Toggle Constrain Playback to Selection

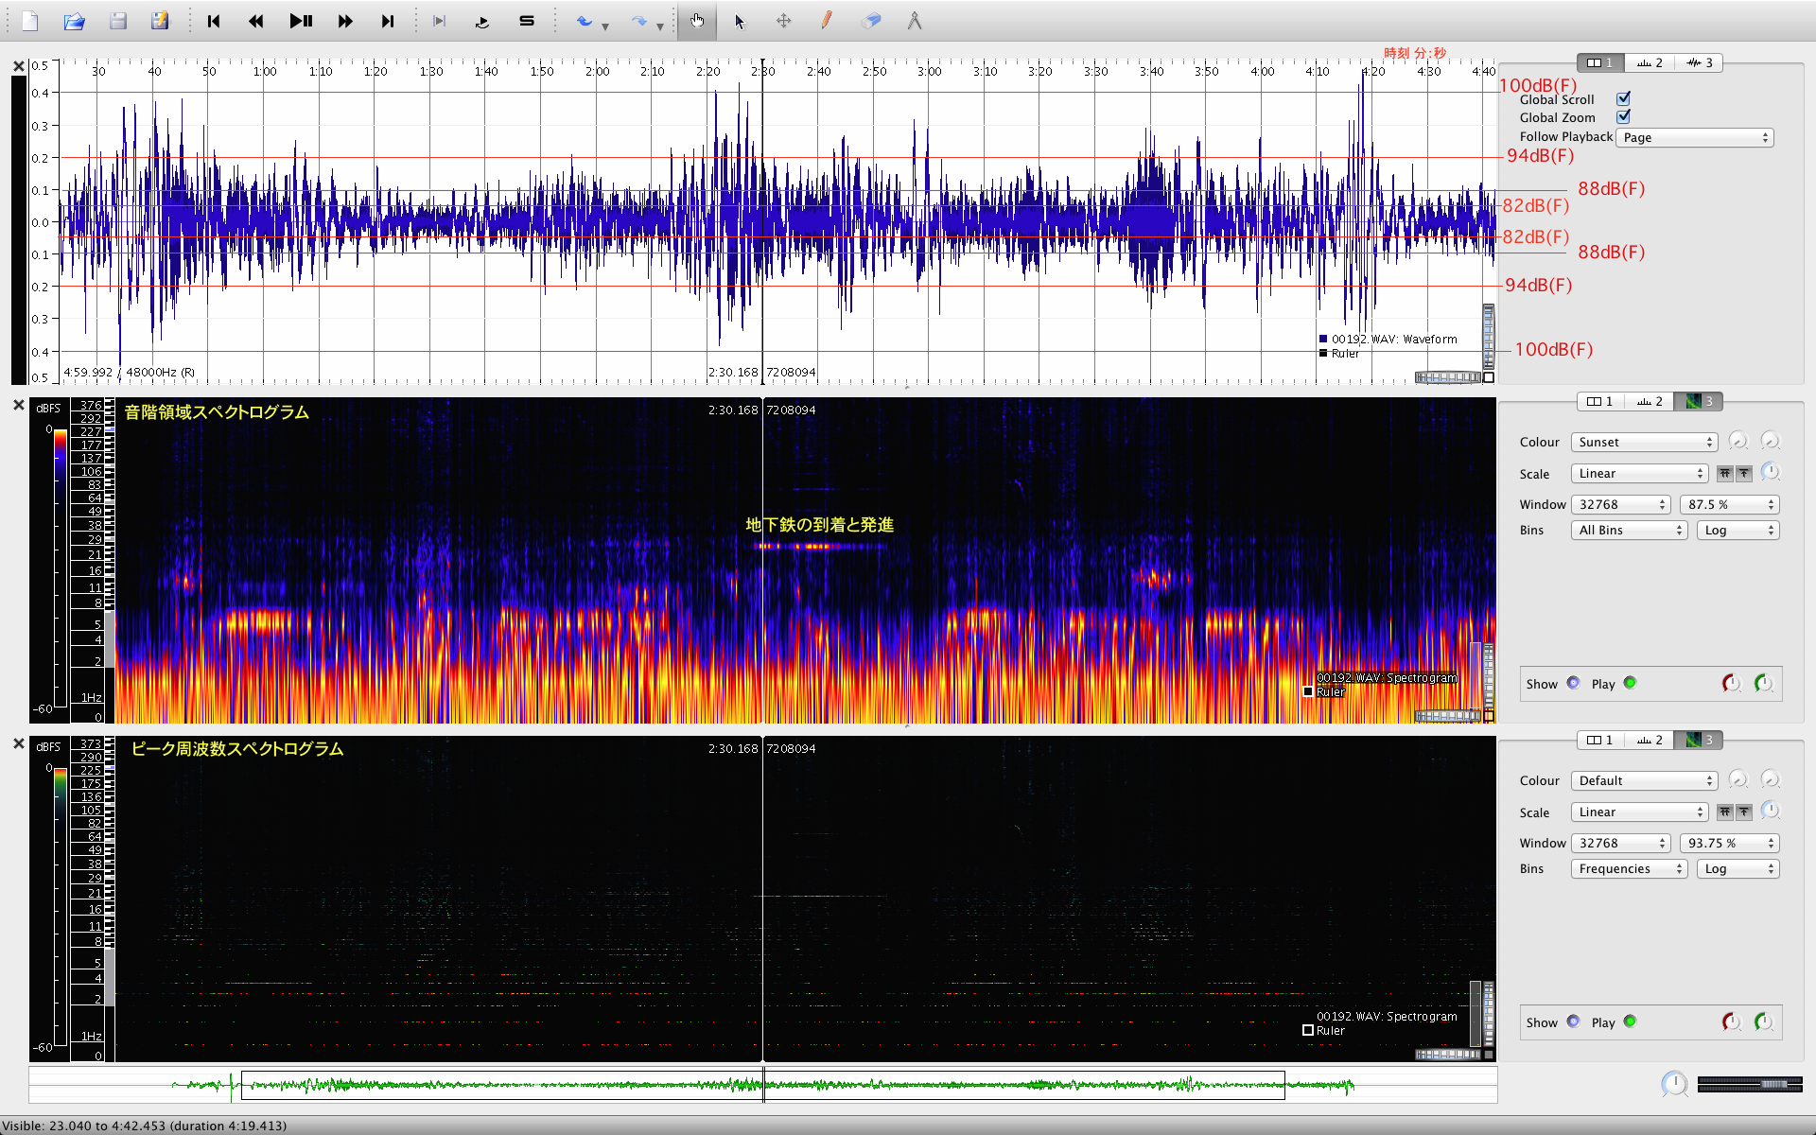click(439, 21)
